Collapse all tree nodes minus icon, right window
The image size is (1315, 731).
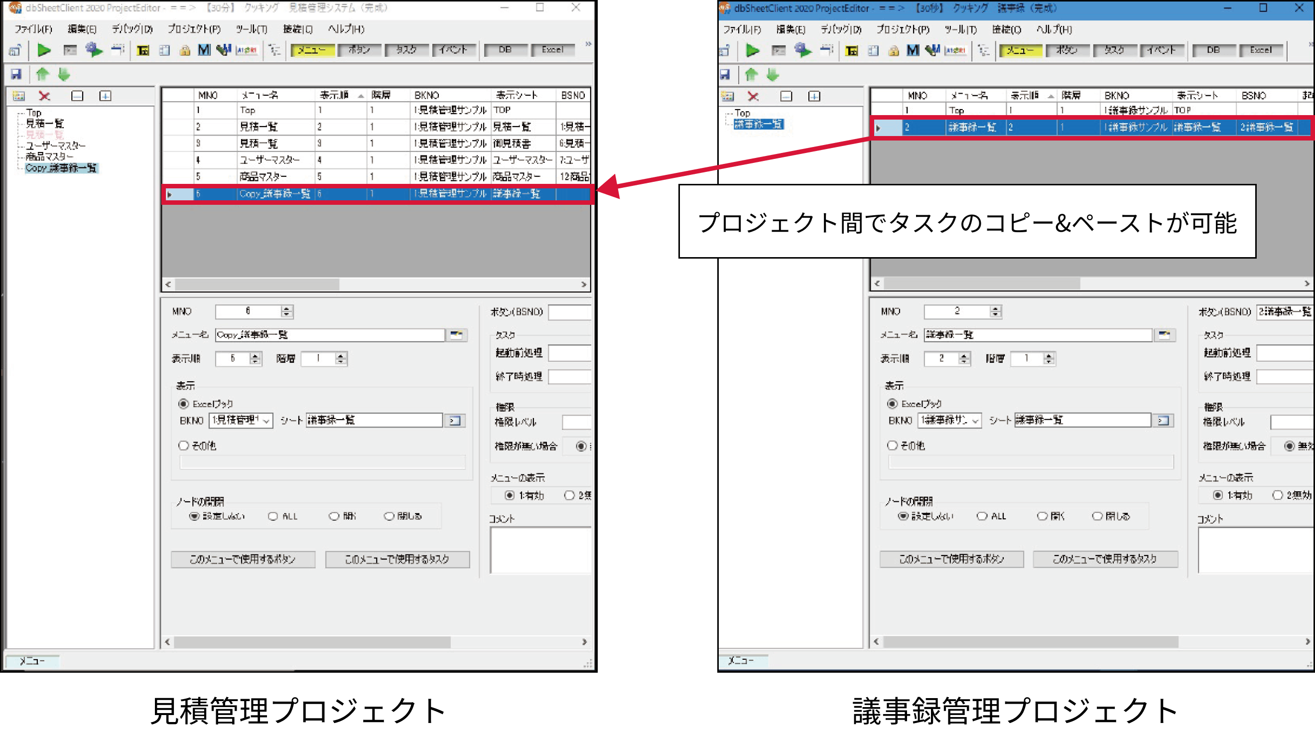786,96
